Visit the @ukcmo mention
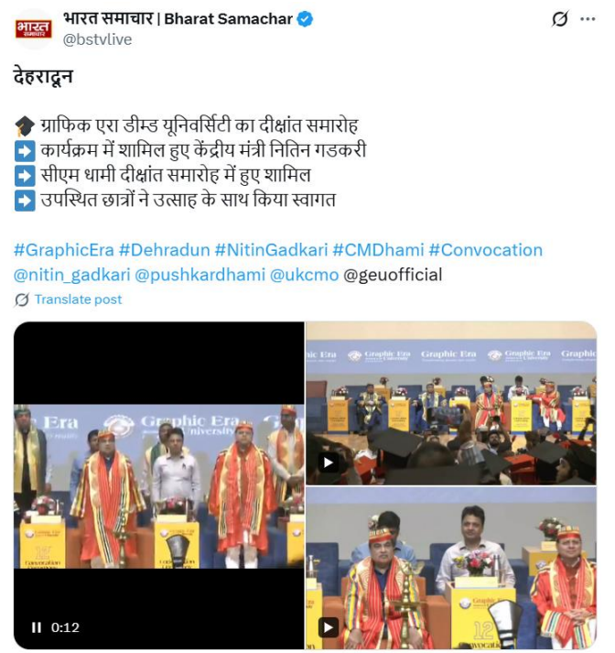 (x=305, y=275)
